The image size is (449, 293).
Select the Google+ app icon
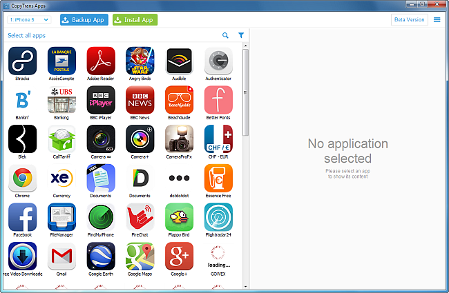click(179, 256)
